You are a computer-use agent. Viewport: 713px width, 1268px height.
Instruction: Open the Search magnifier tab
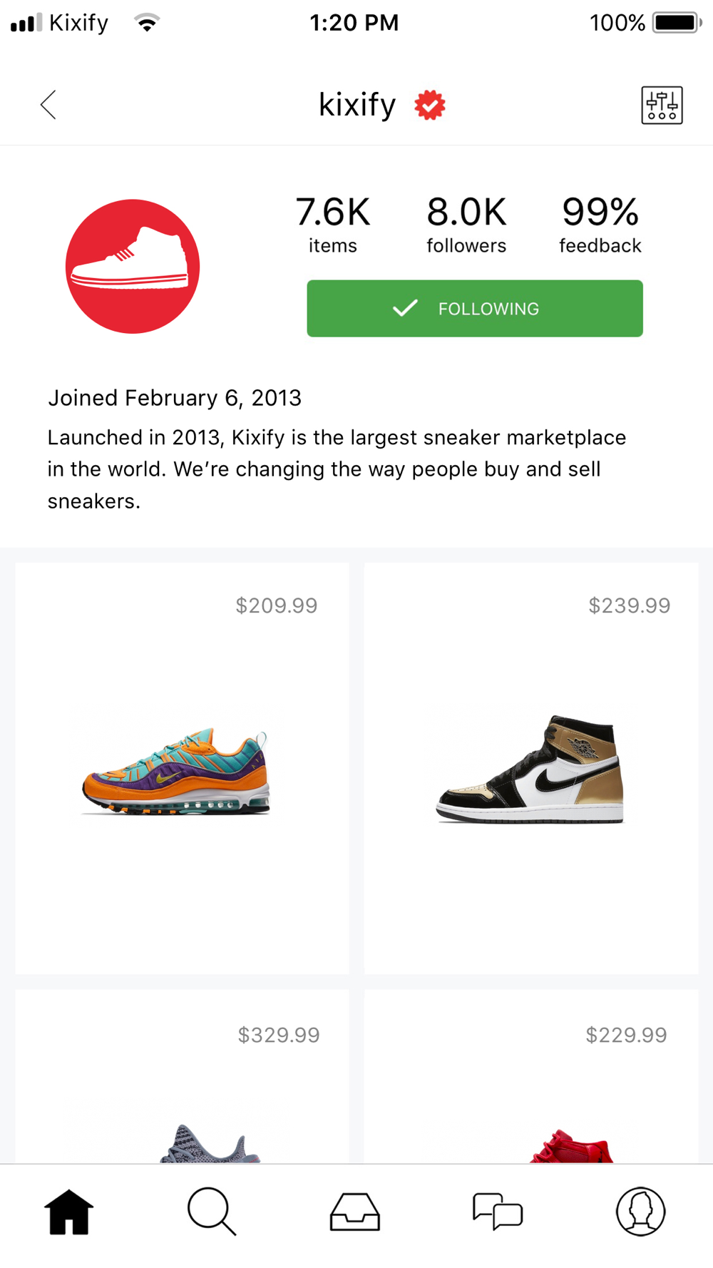tap(211, 1211)
